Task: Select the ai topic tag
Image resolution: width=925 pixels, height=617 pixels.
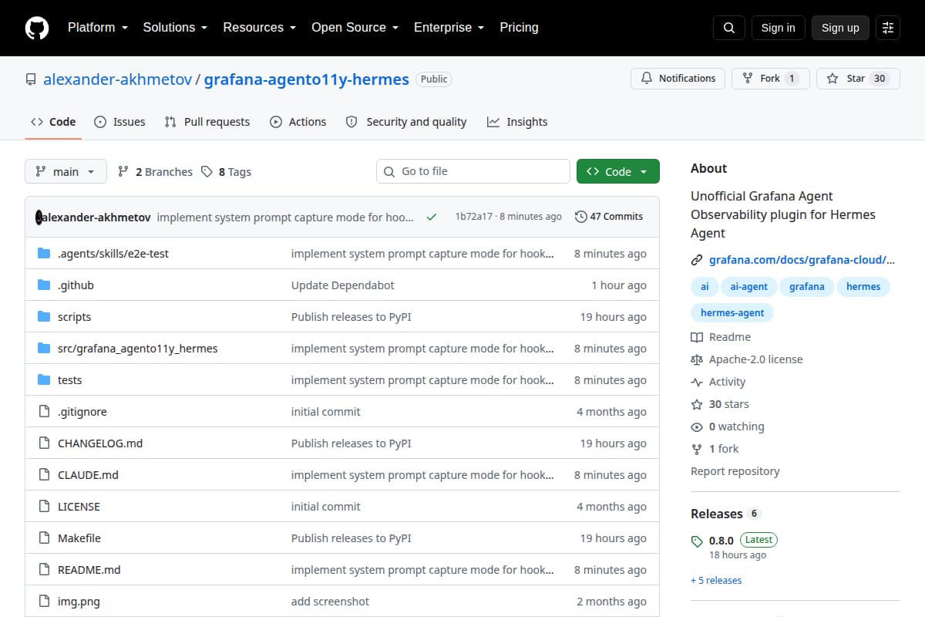Action: click(x=705, y=287)
